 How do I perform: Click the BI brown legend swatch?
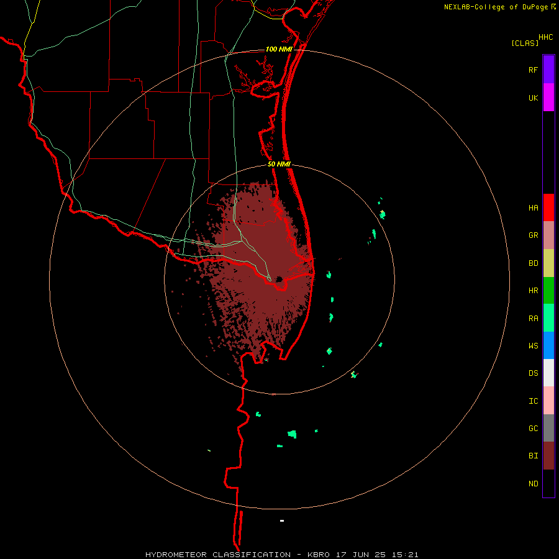coord(548,456)
